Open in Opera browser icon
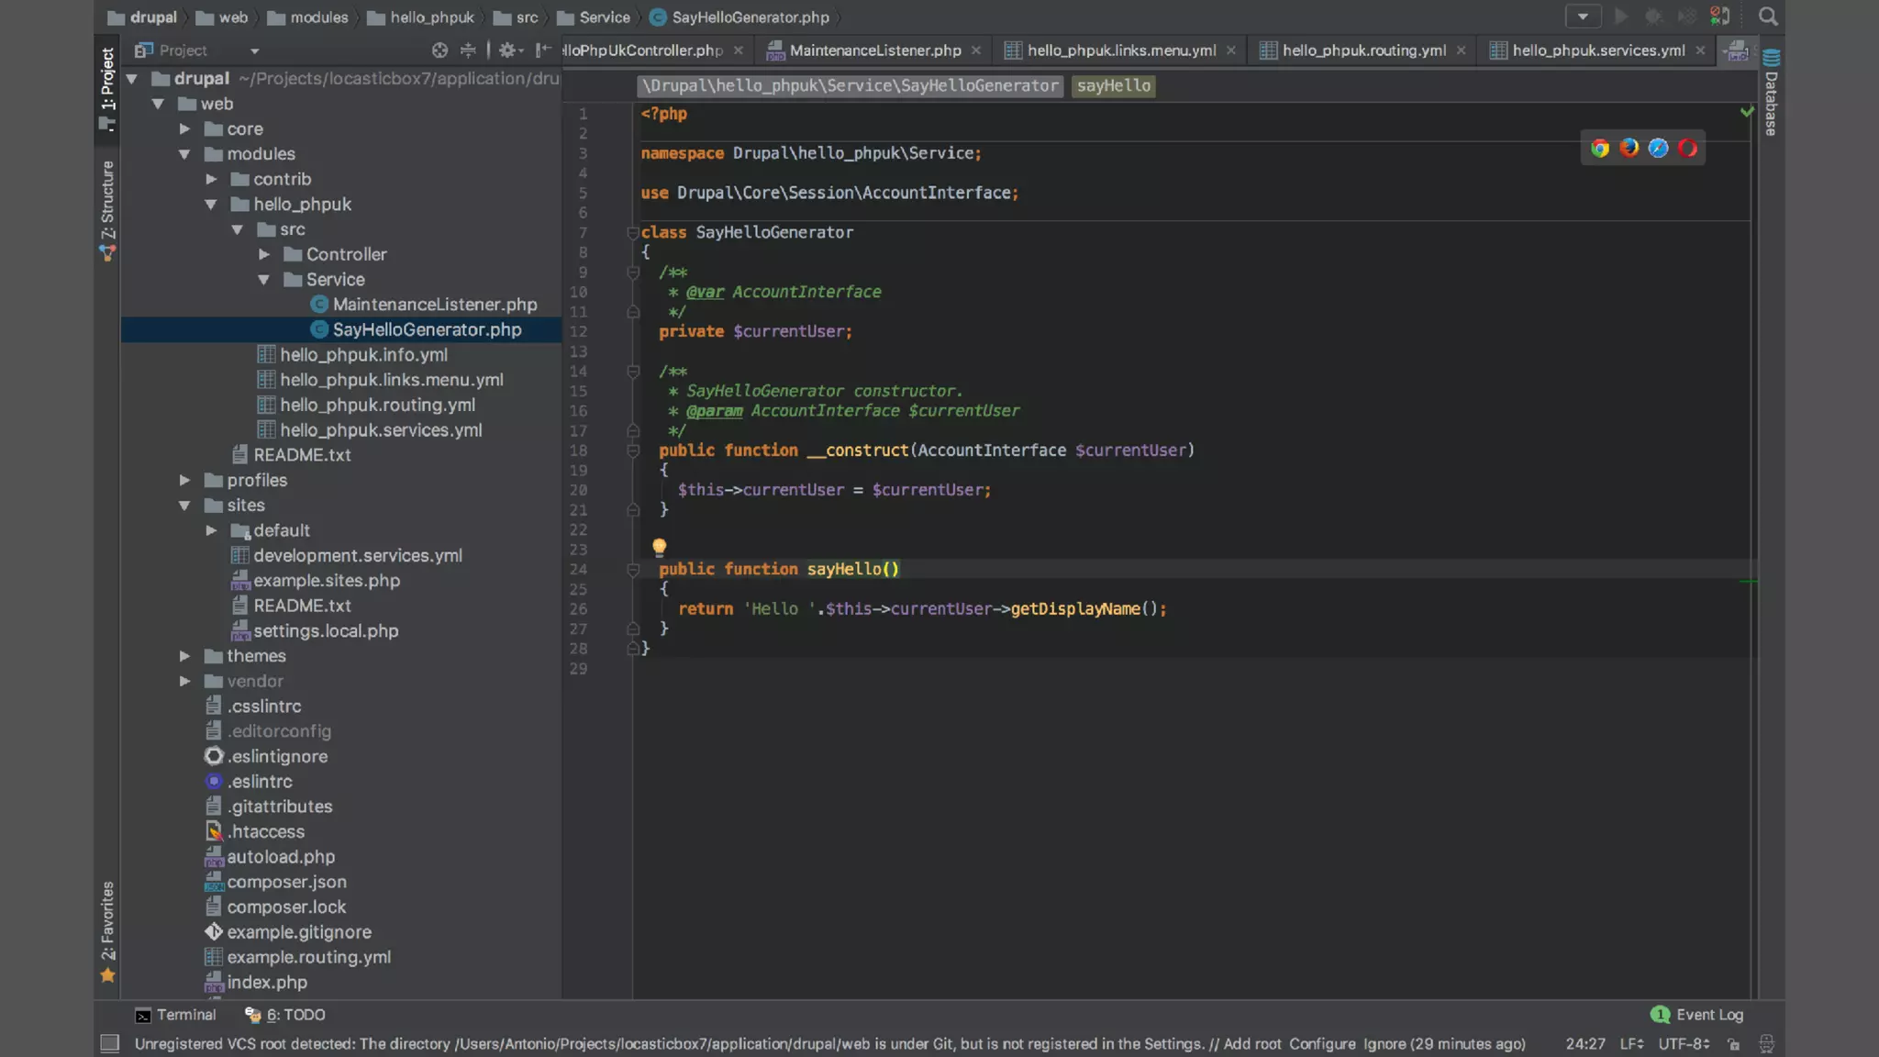The image size is (1879, 1057). (x=1687, y=149)
